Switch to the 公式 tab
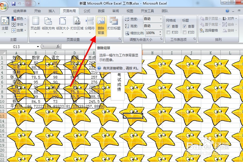The width and height of the screenshot is (243, 162). click(x=87, y=11)
